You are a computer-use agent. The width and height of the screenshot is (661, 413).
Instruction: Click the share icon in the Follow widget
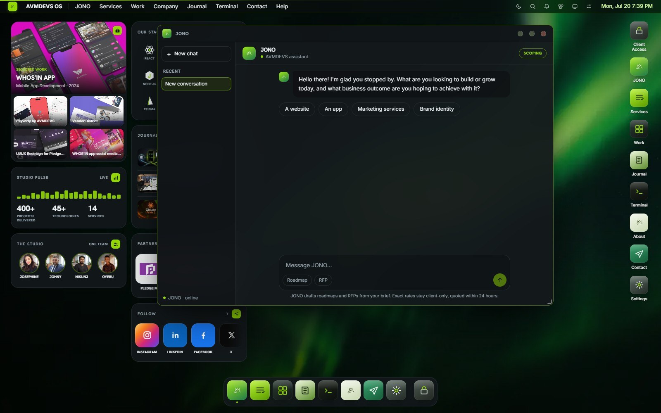(236, 314)
